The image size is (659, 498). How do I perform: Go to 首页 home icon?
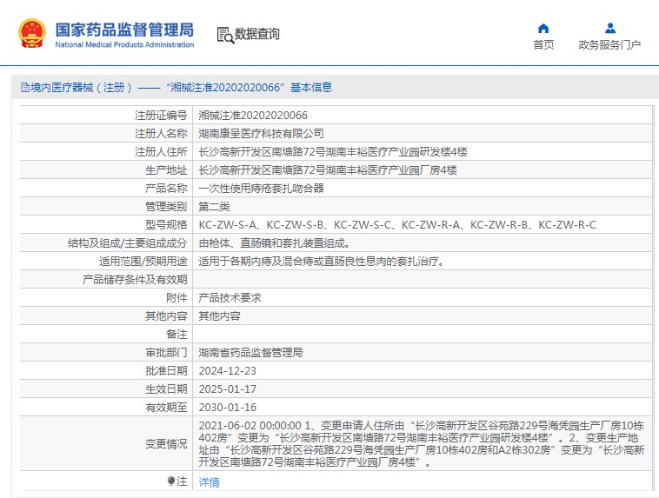[543, 28]
